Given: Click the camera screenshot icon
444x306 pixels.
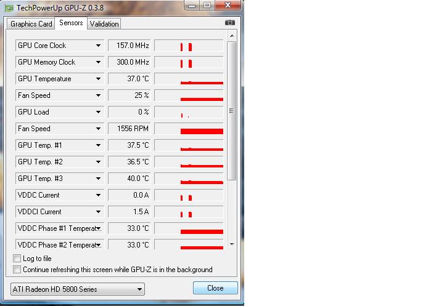Looking at the screenshot, I should click(229, 22).
